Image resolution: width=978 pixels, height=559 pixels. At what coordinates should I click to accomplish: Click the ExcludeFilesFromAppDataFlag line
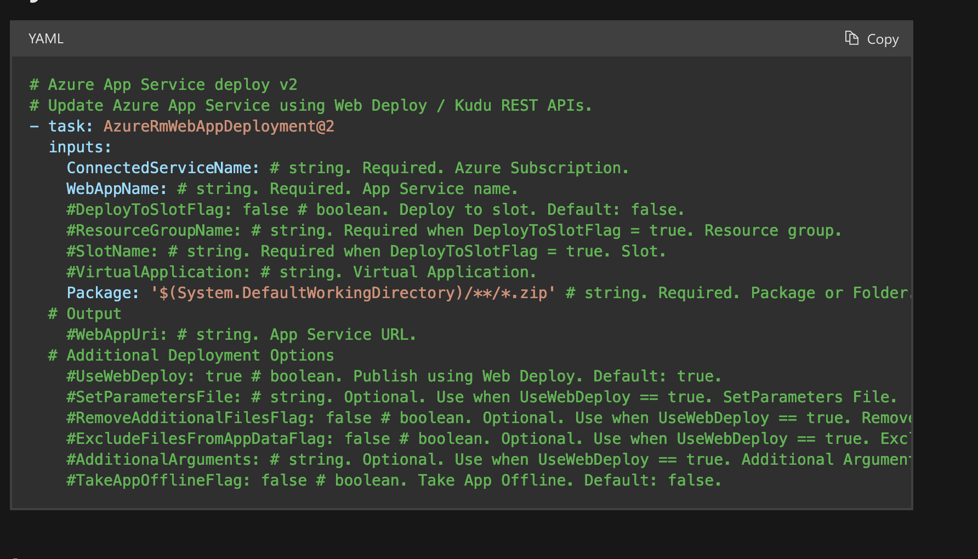[197, 438]
